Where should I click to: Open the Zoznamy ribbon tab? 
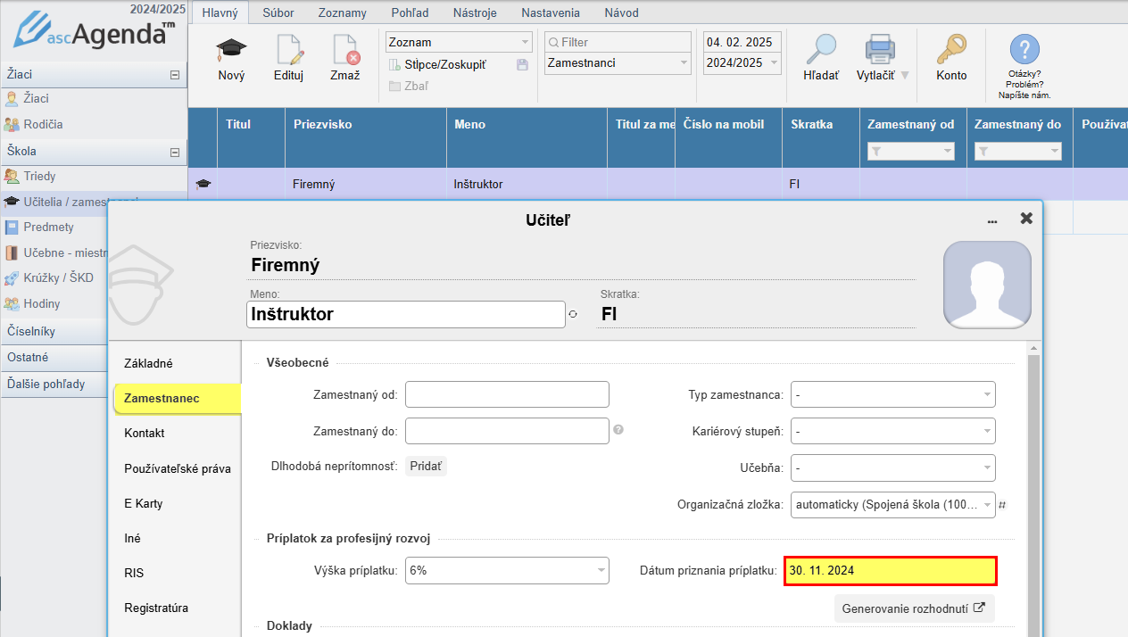click(343, 13)
